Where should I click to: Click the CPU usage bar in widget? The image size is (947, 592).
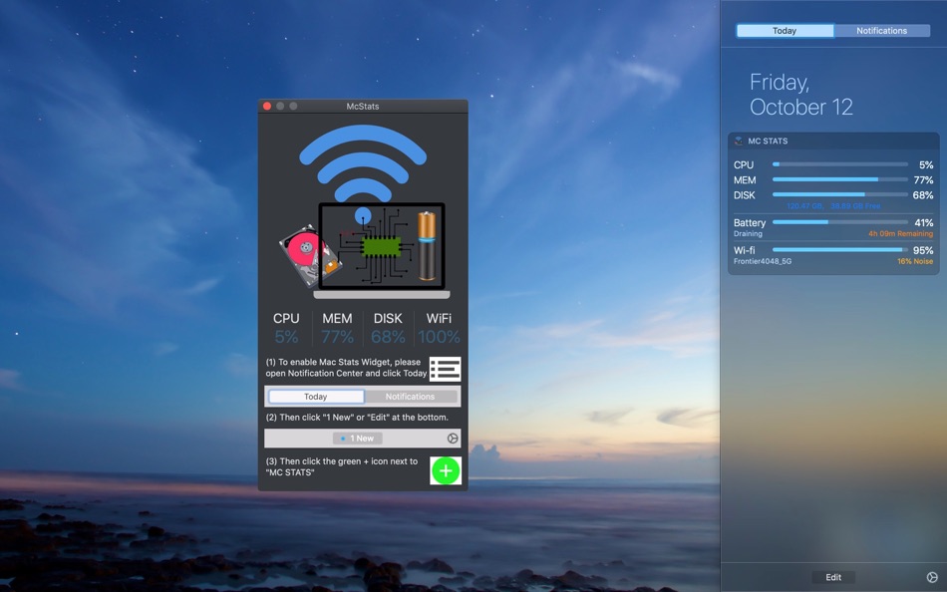pos(840,164)
